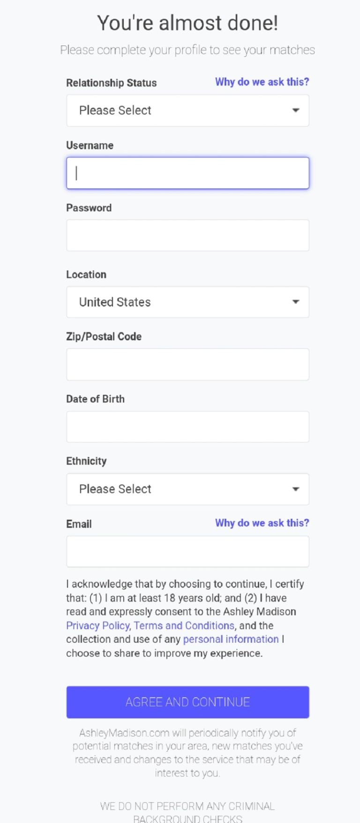Screen dimensions: 360x823
Task: Click the Password field label
Action: click(89, 208)
